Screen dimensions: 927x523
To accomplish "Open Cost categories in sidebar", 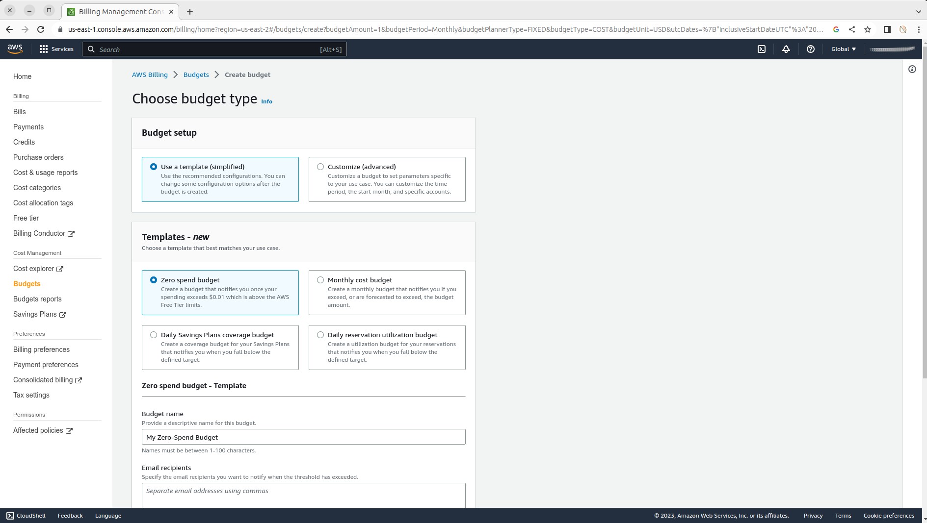I will 37,188.
